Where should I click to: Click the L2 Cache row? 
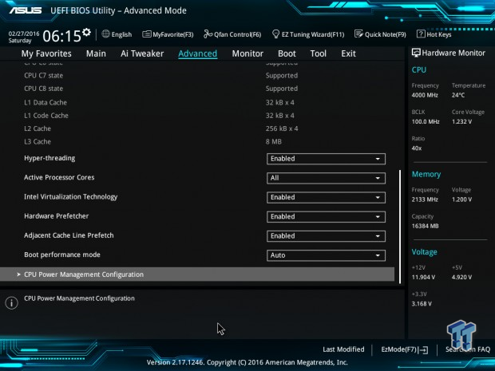[x=161, y=128]
